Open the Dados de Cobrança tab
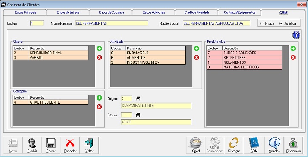Image resolution: width=308 pixels, height=157 pixels. point(111,12)
